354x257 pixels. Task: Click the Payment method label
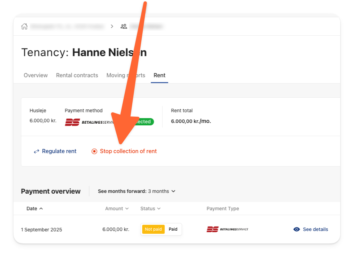pos(83,110)
